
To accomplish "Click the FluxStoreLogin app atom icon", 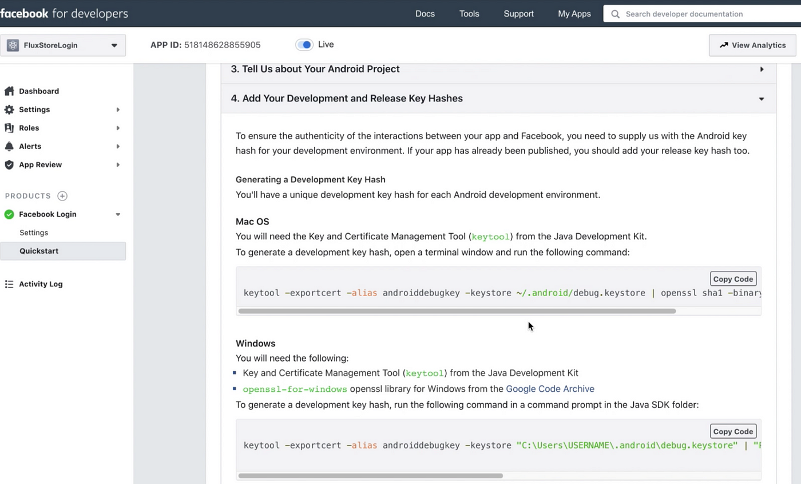I will click(x=13, y=45).
